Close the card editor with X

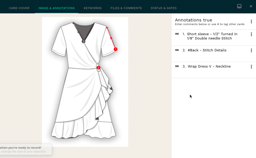point(251,6)
